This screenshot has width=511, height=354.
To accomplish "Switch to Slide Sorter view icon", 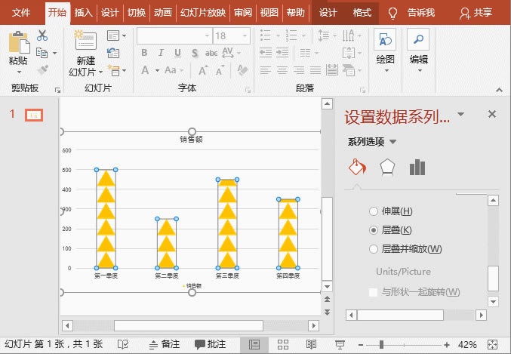I will click(284, 344).
